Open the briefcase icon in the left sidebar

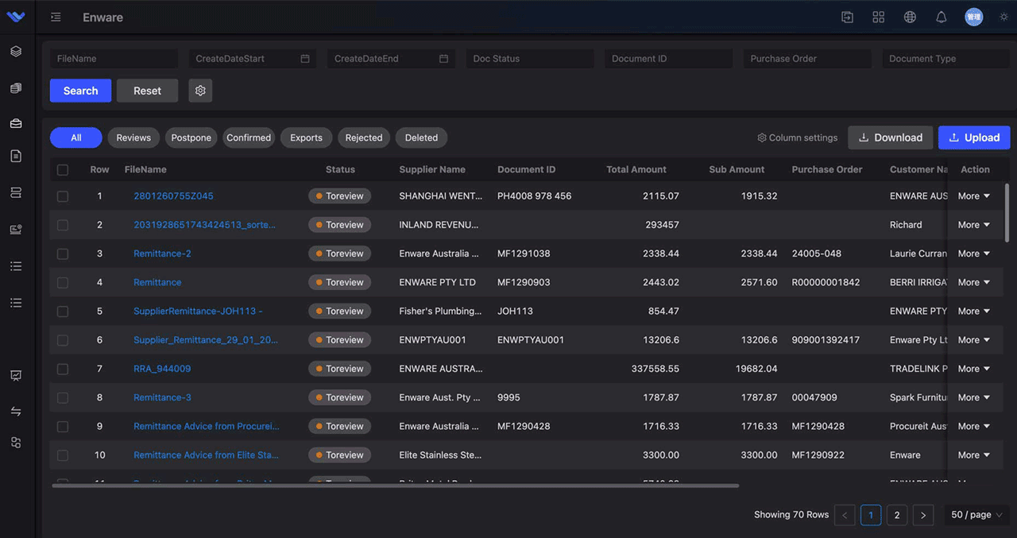coord(15,123)
